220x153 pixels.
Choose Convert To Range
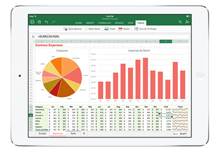(145, 29)
